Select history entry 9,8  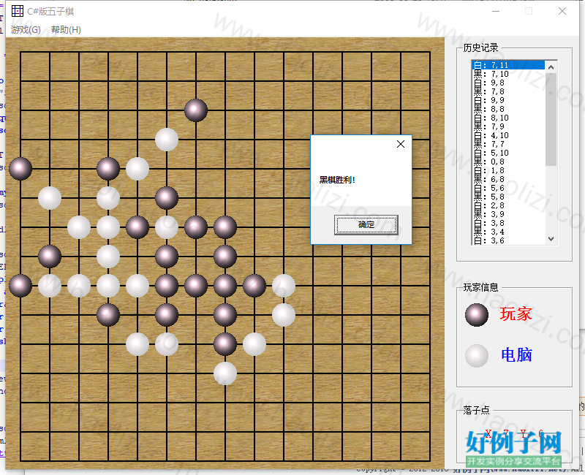(x=508, y=83)
